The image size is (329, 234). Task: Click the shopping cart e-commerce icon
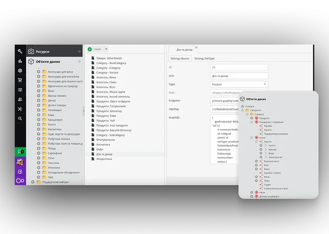pyautogui.click(x=20, y=80)
